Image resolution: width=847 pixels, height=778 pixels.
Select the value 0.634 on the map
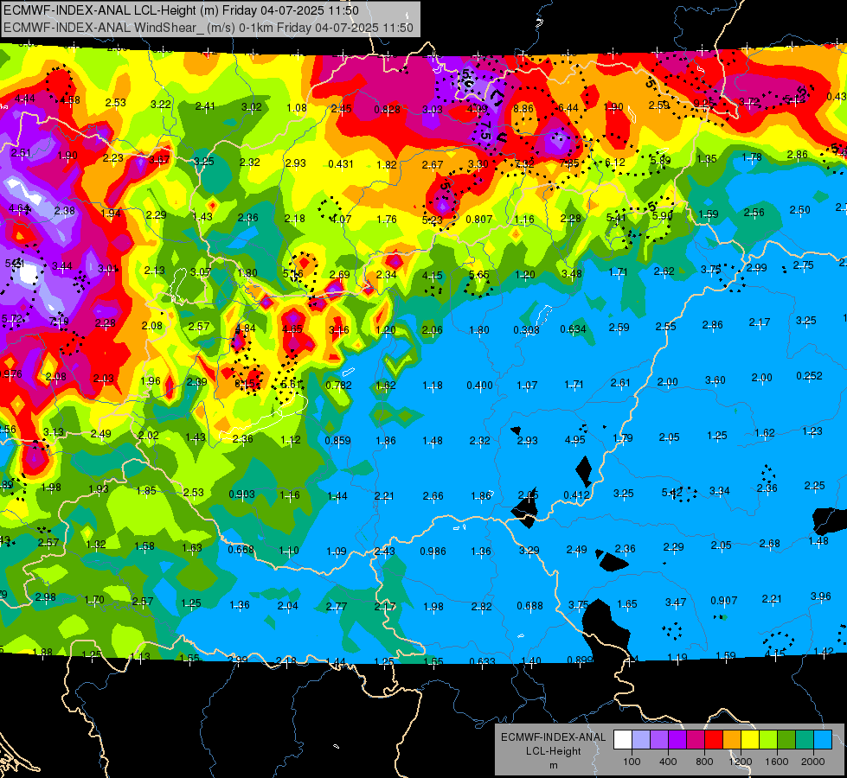coord(573,328)
